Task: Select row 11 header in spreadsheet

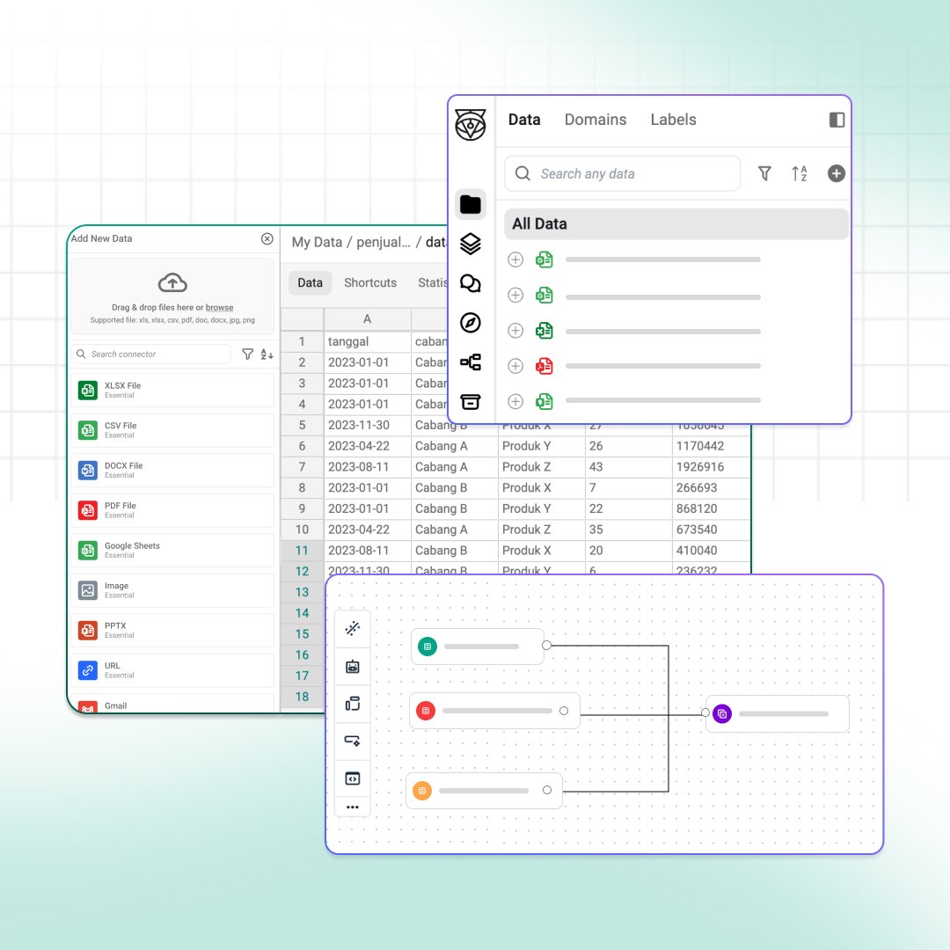Action: (x=302, y=551)
